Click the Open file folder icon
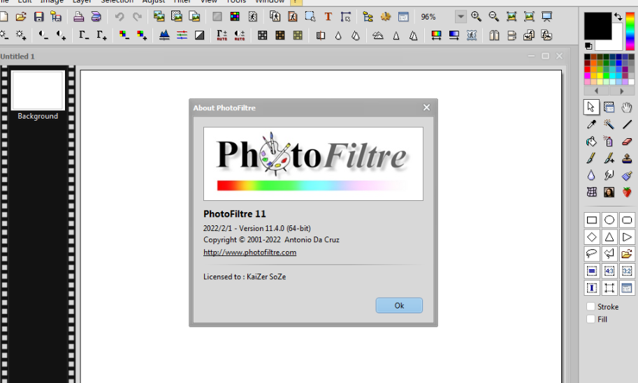Image resolution: width=638 pixels, height=383 pixels. click(21, 17)
